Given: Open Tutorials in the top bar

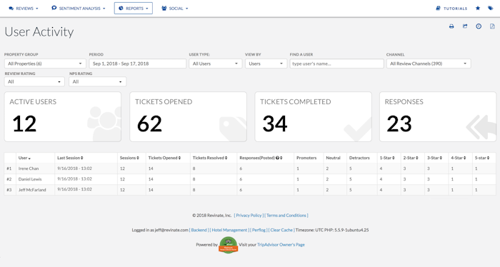Looking at the screenshot, I should (x=451, y=9).
